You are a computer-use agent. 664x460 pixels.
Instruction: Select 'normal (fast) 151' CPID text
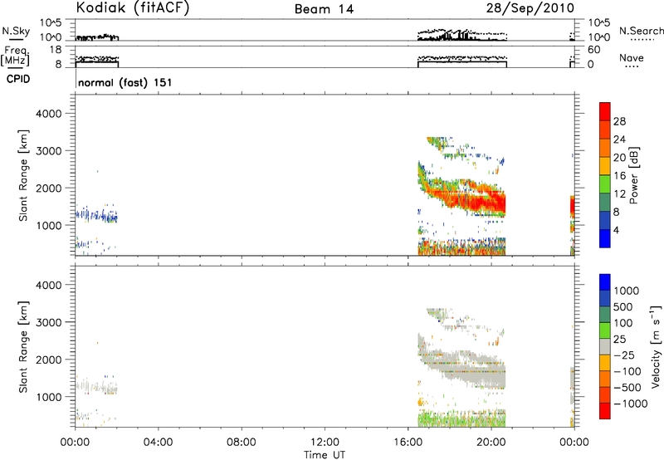point(125,82)
